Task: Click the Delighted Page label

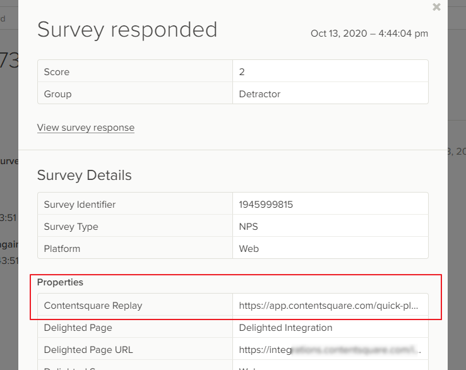Action: click(x=78, y=328)
